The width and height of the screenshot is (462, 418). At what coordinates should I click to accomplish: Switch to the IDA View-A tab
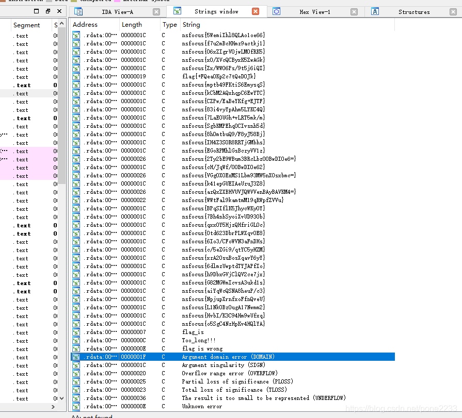[117, 12]
